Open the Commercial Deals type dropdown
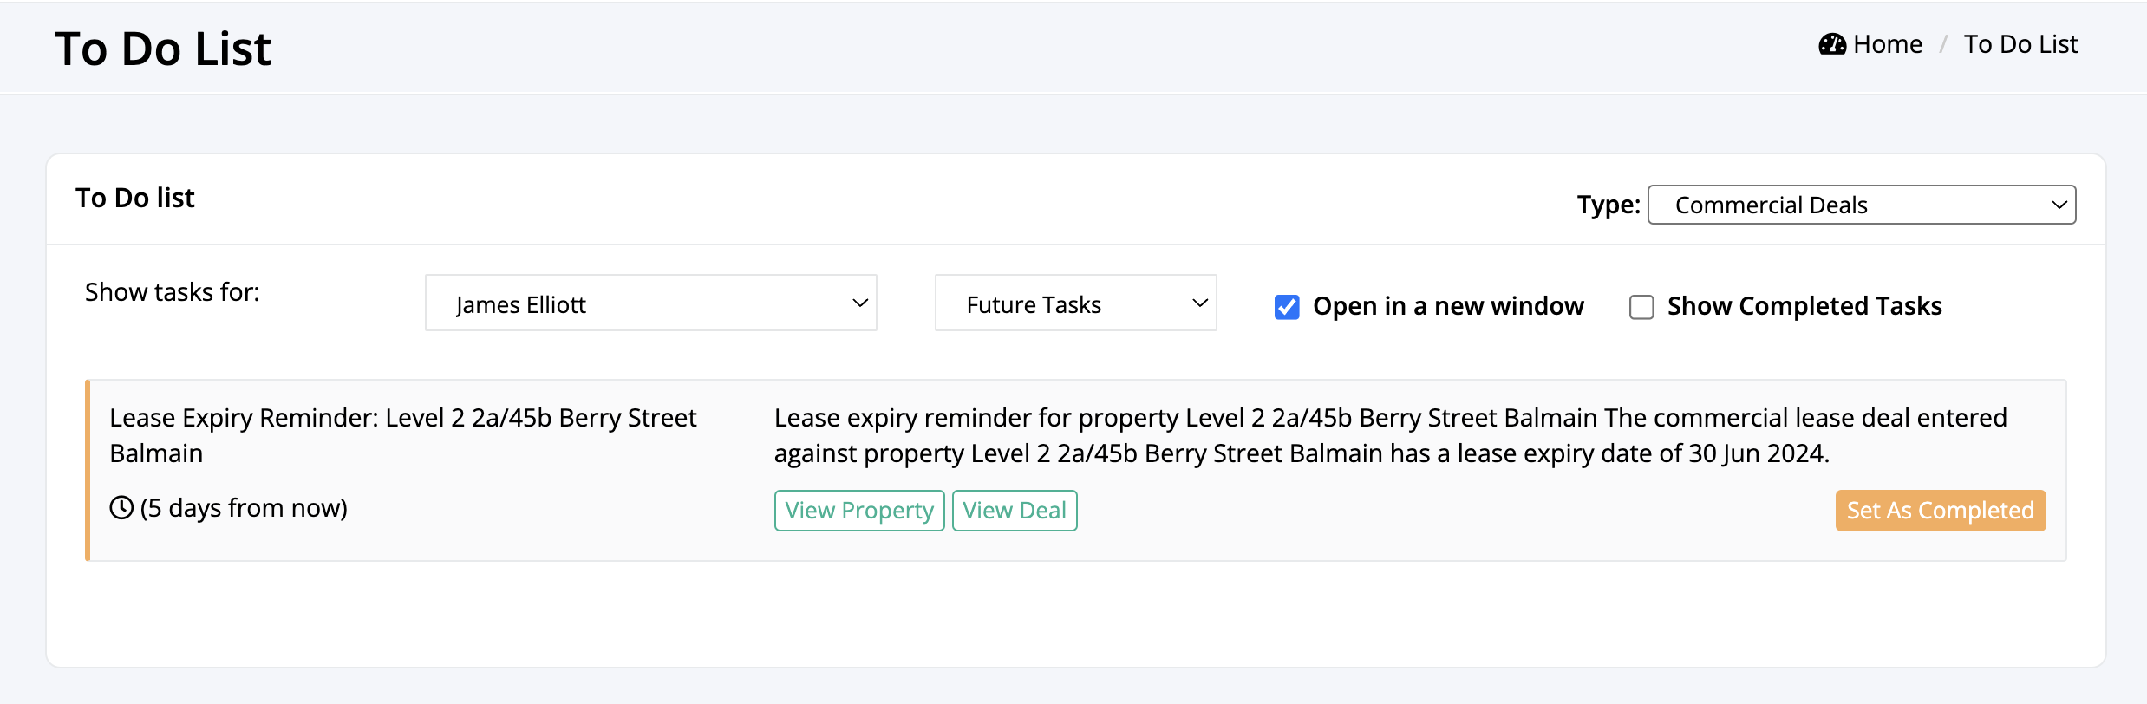The width and height of the screenshot is (2147, 704). (x=1862, y=205)
